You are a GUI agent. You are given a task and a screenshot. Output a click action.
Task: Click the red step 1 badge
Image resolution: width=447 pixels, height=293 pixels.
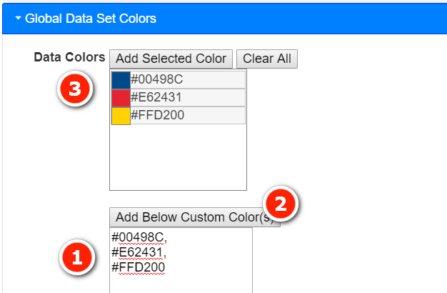pos(77,257)
